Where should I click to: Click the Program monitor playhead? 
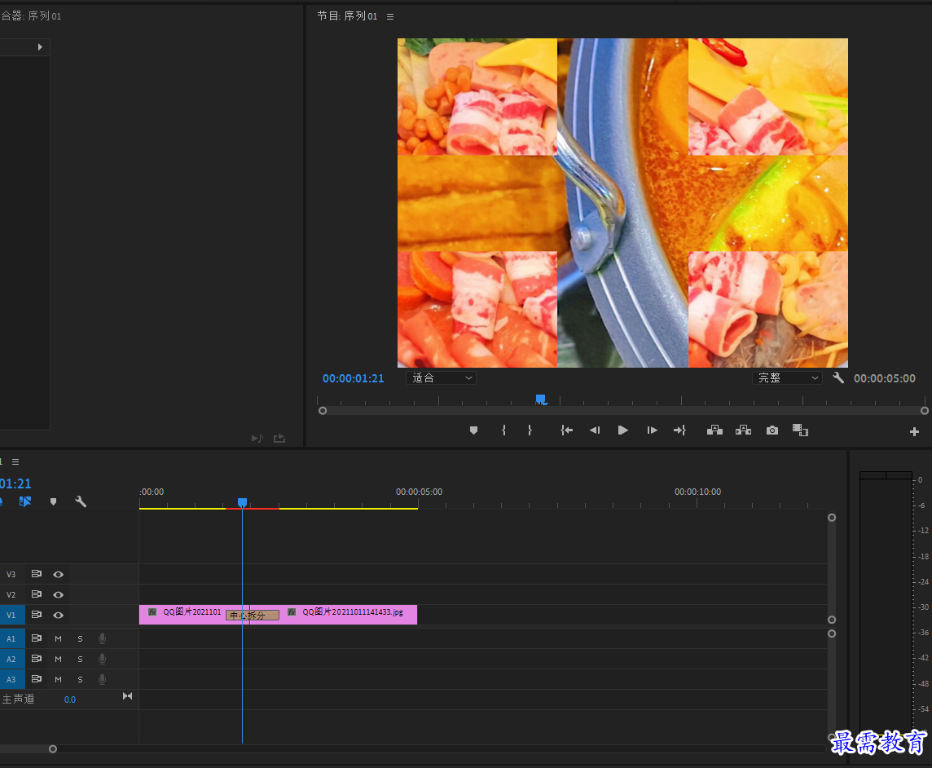tap(540, 399)
